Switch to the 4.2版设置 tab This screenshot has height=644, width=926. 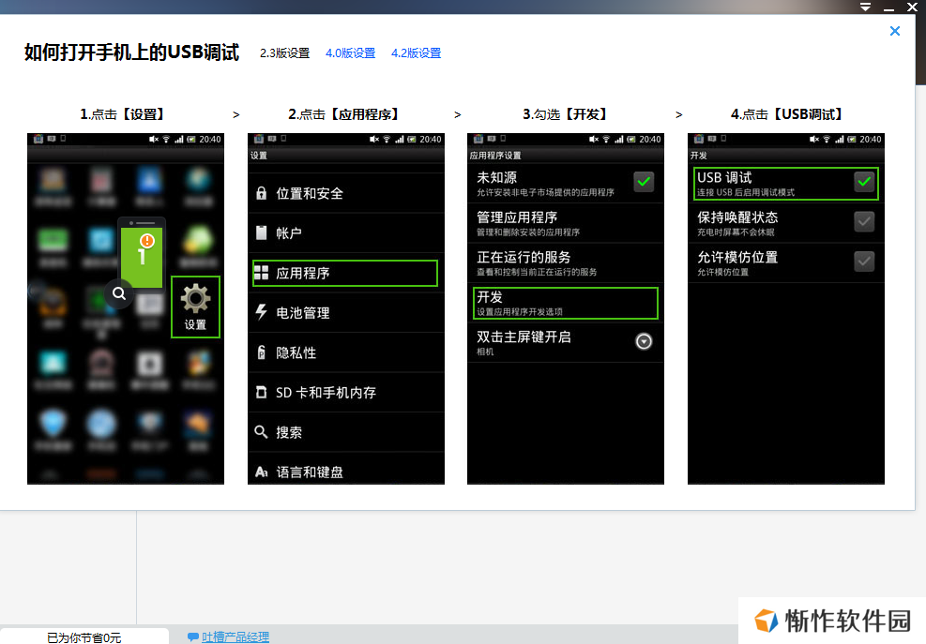tap(416, 53)
